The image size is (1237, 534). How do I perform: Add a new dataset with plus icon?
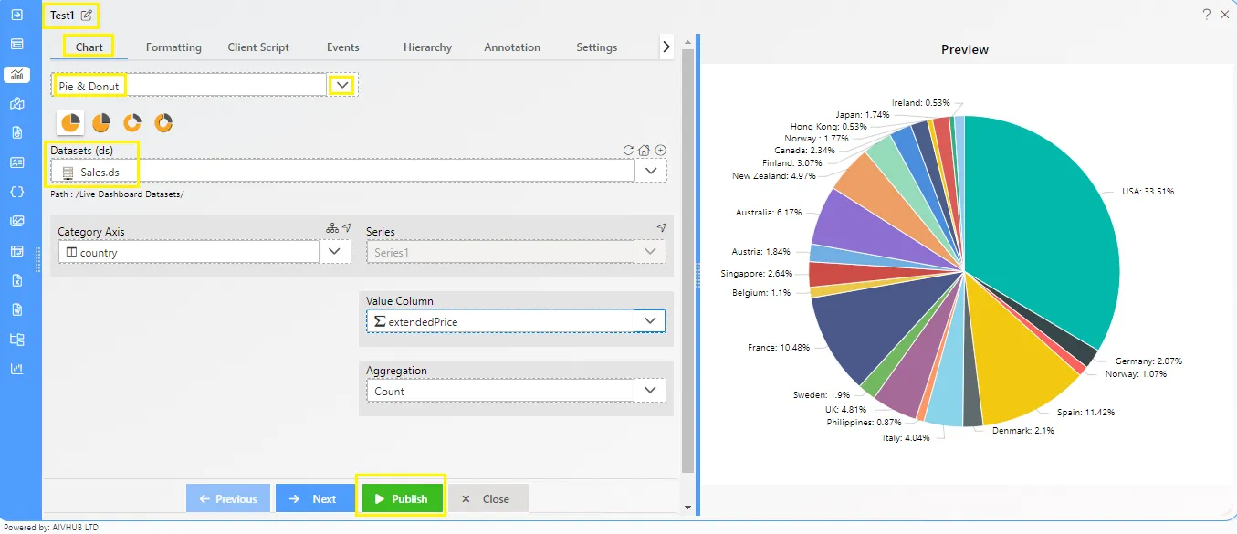660,151
